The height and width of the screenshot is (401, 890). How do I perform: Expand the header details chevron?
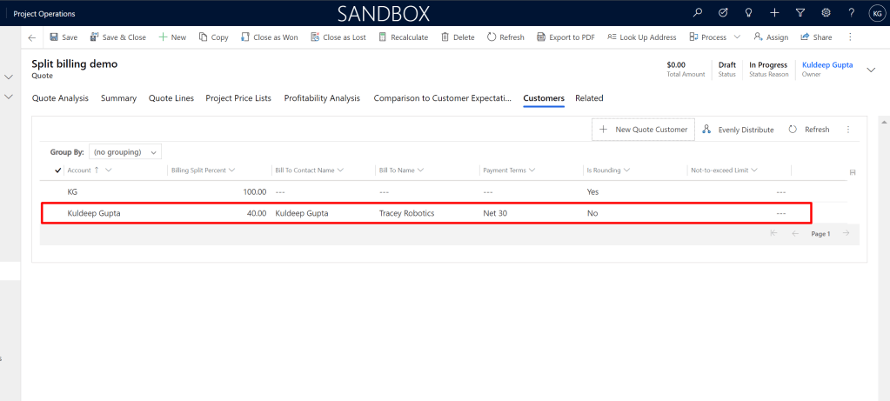pos(871,70)
